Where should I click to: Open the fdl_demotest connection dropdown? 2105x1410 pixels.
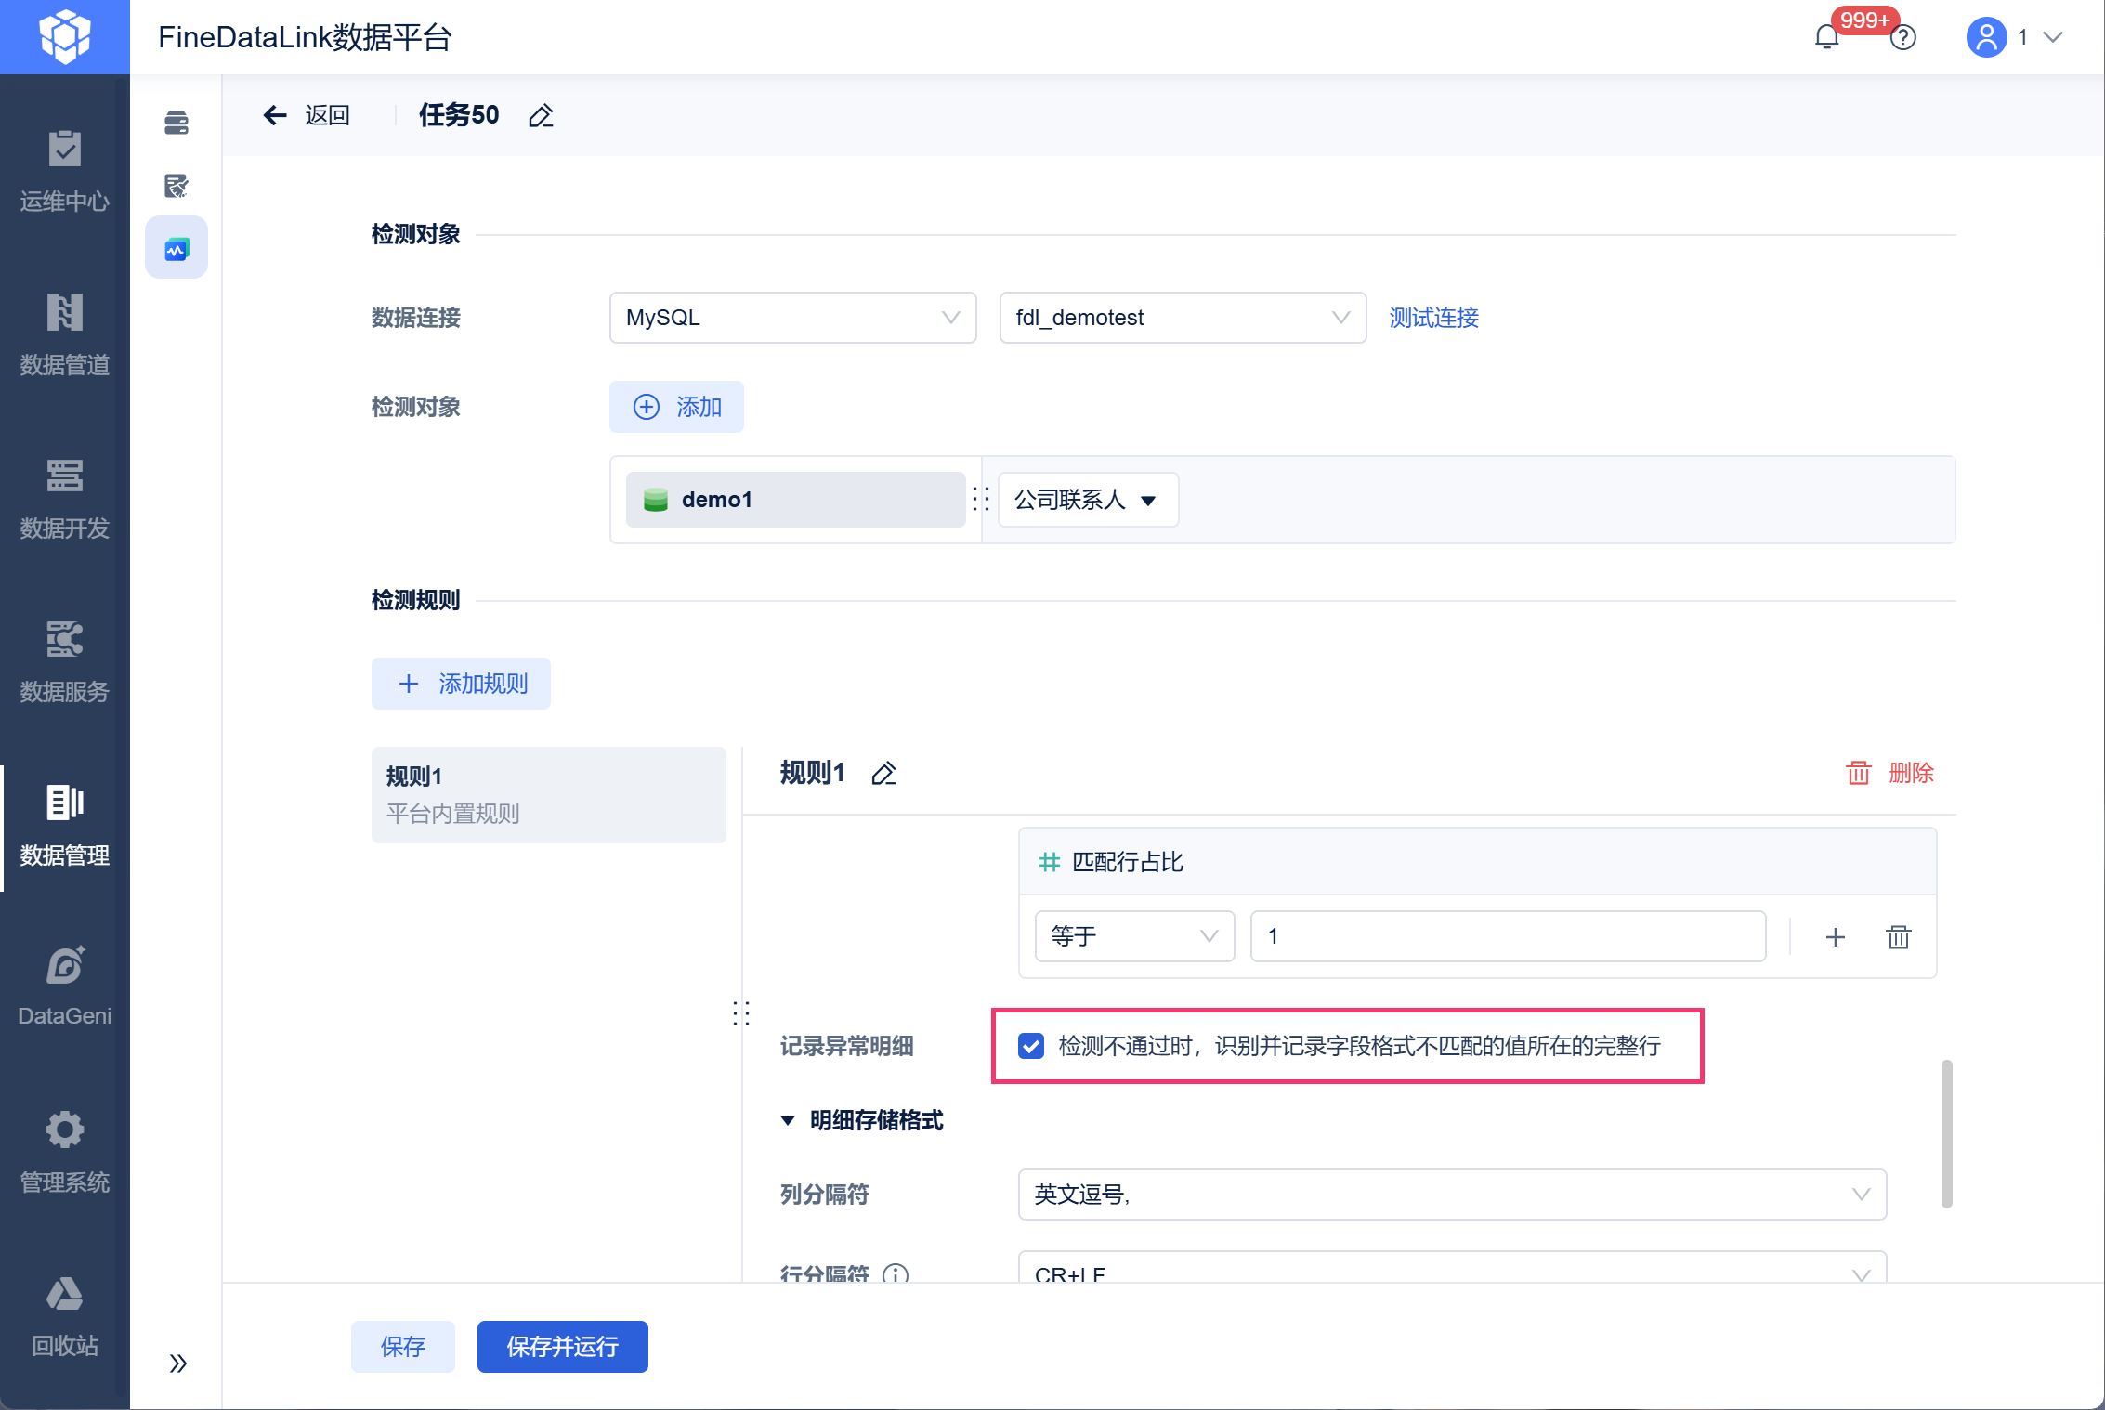tap(1183, 318)
